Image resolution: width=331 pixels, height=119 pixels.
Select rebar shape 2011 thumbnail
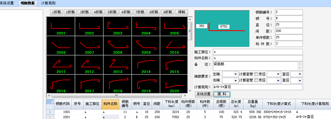click(61, 65)
